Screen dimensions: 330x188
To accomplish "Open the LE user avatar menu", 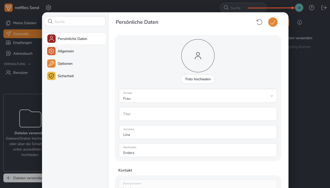I will [299, 8].
